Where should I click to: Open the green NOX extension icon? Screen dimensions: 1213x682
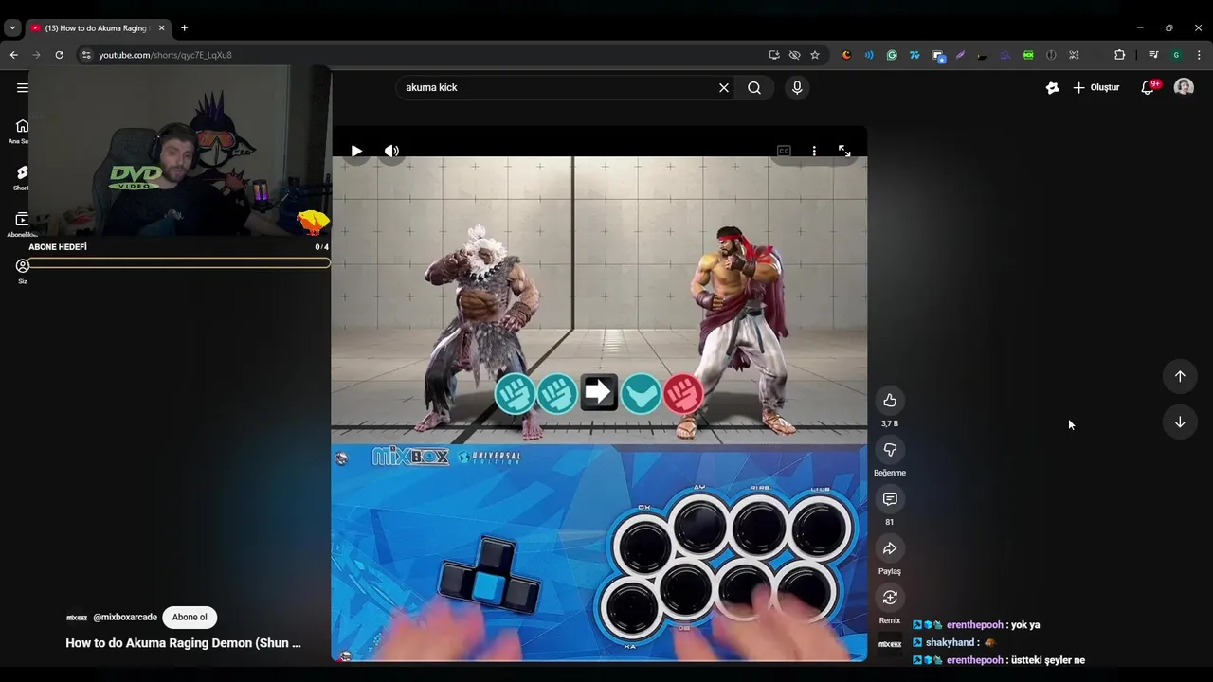(1028, 55)
